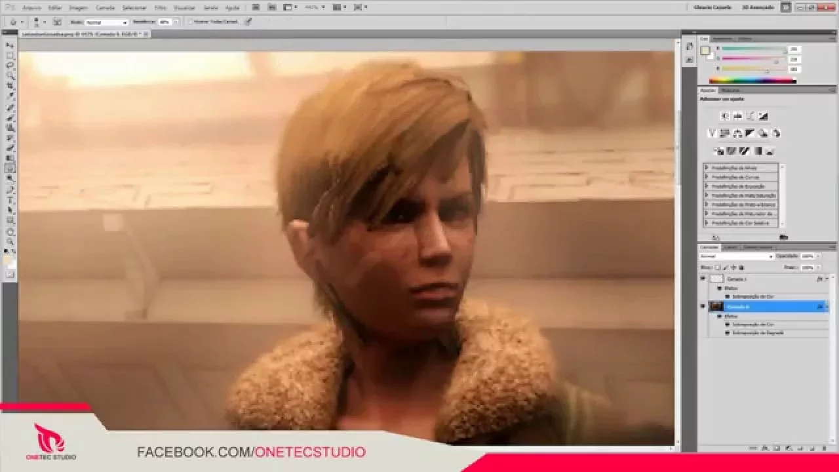839x472 pixels.
Task: Switch to the Máscaras tab
Action: [x=731, y=90]
